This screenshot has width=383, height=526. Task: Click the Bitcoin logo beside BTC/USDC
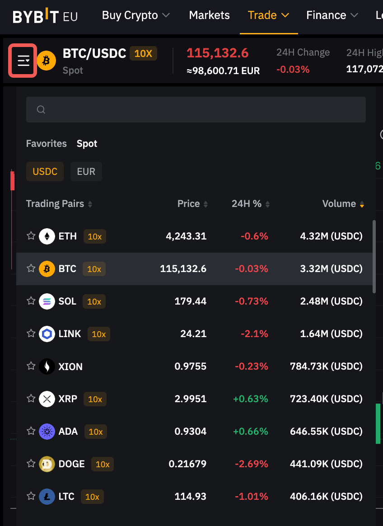(x=46, y=61)
